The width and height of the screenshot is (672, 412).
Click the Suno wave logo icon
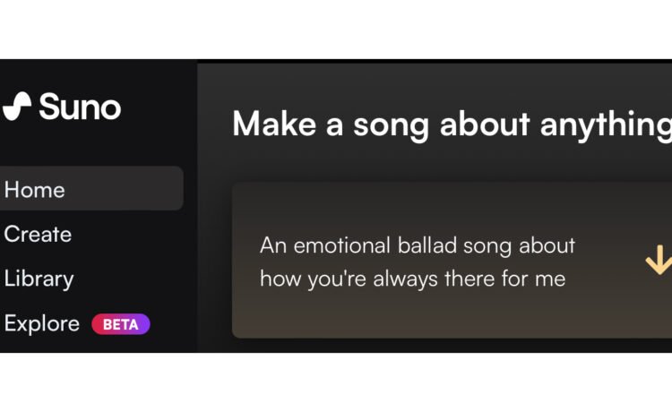pos(17,107)
